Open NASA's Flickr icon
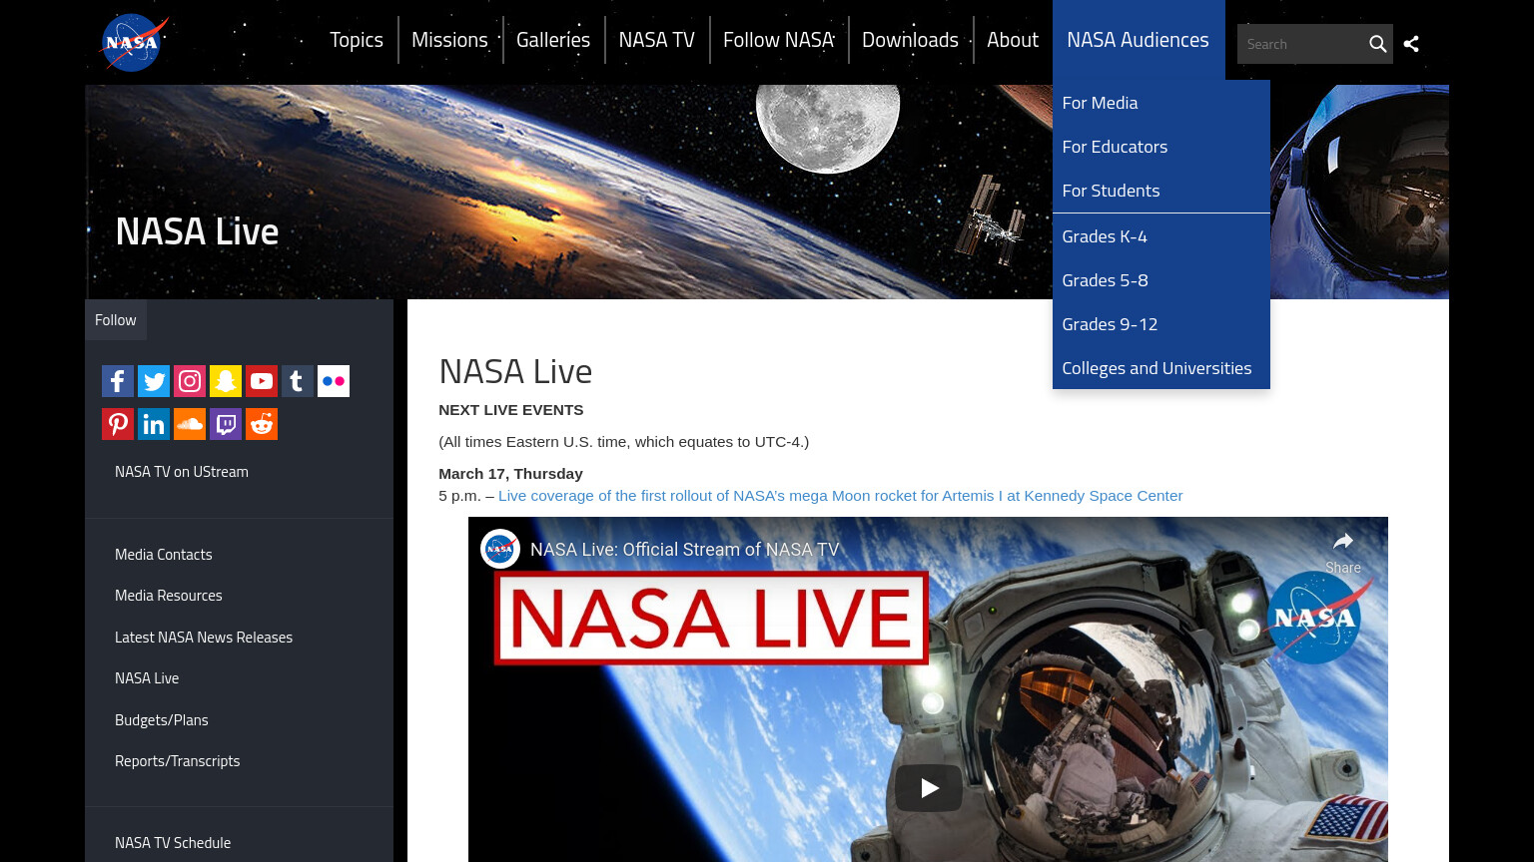Screen dimensions: 1534x862 tap(334, 381)
